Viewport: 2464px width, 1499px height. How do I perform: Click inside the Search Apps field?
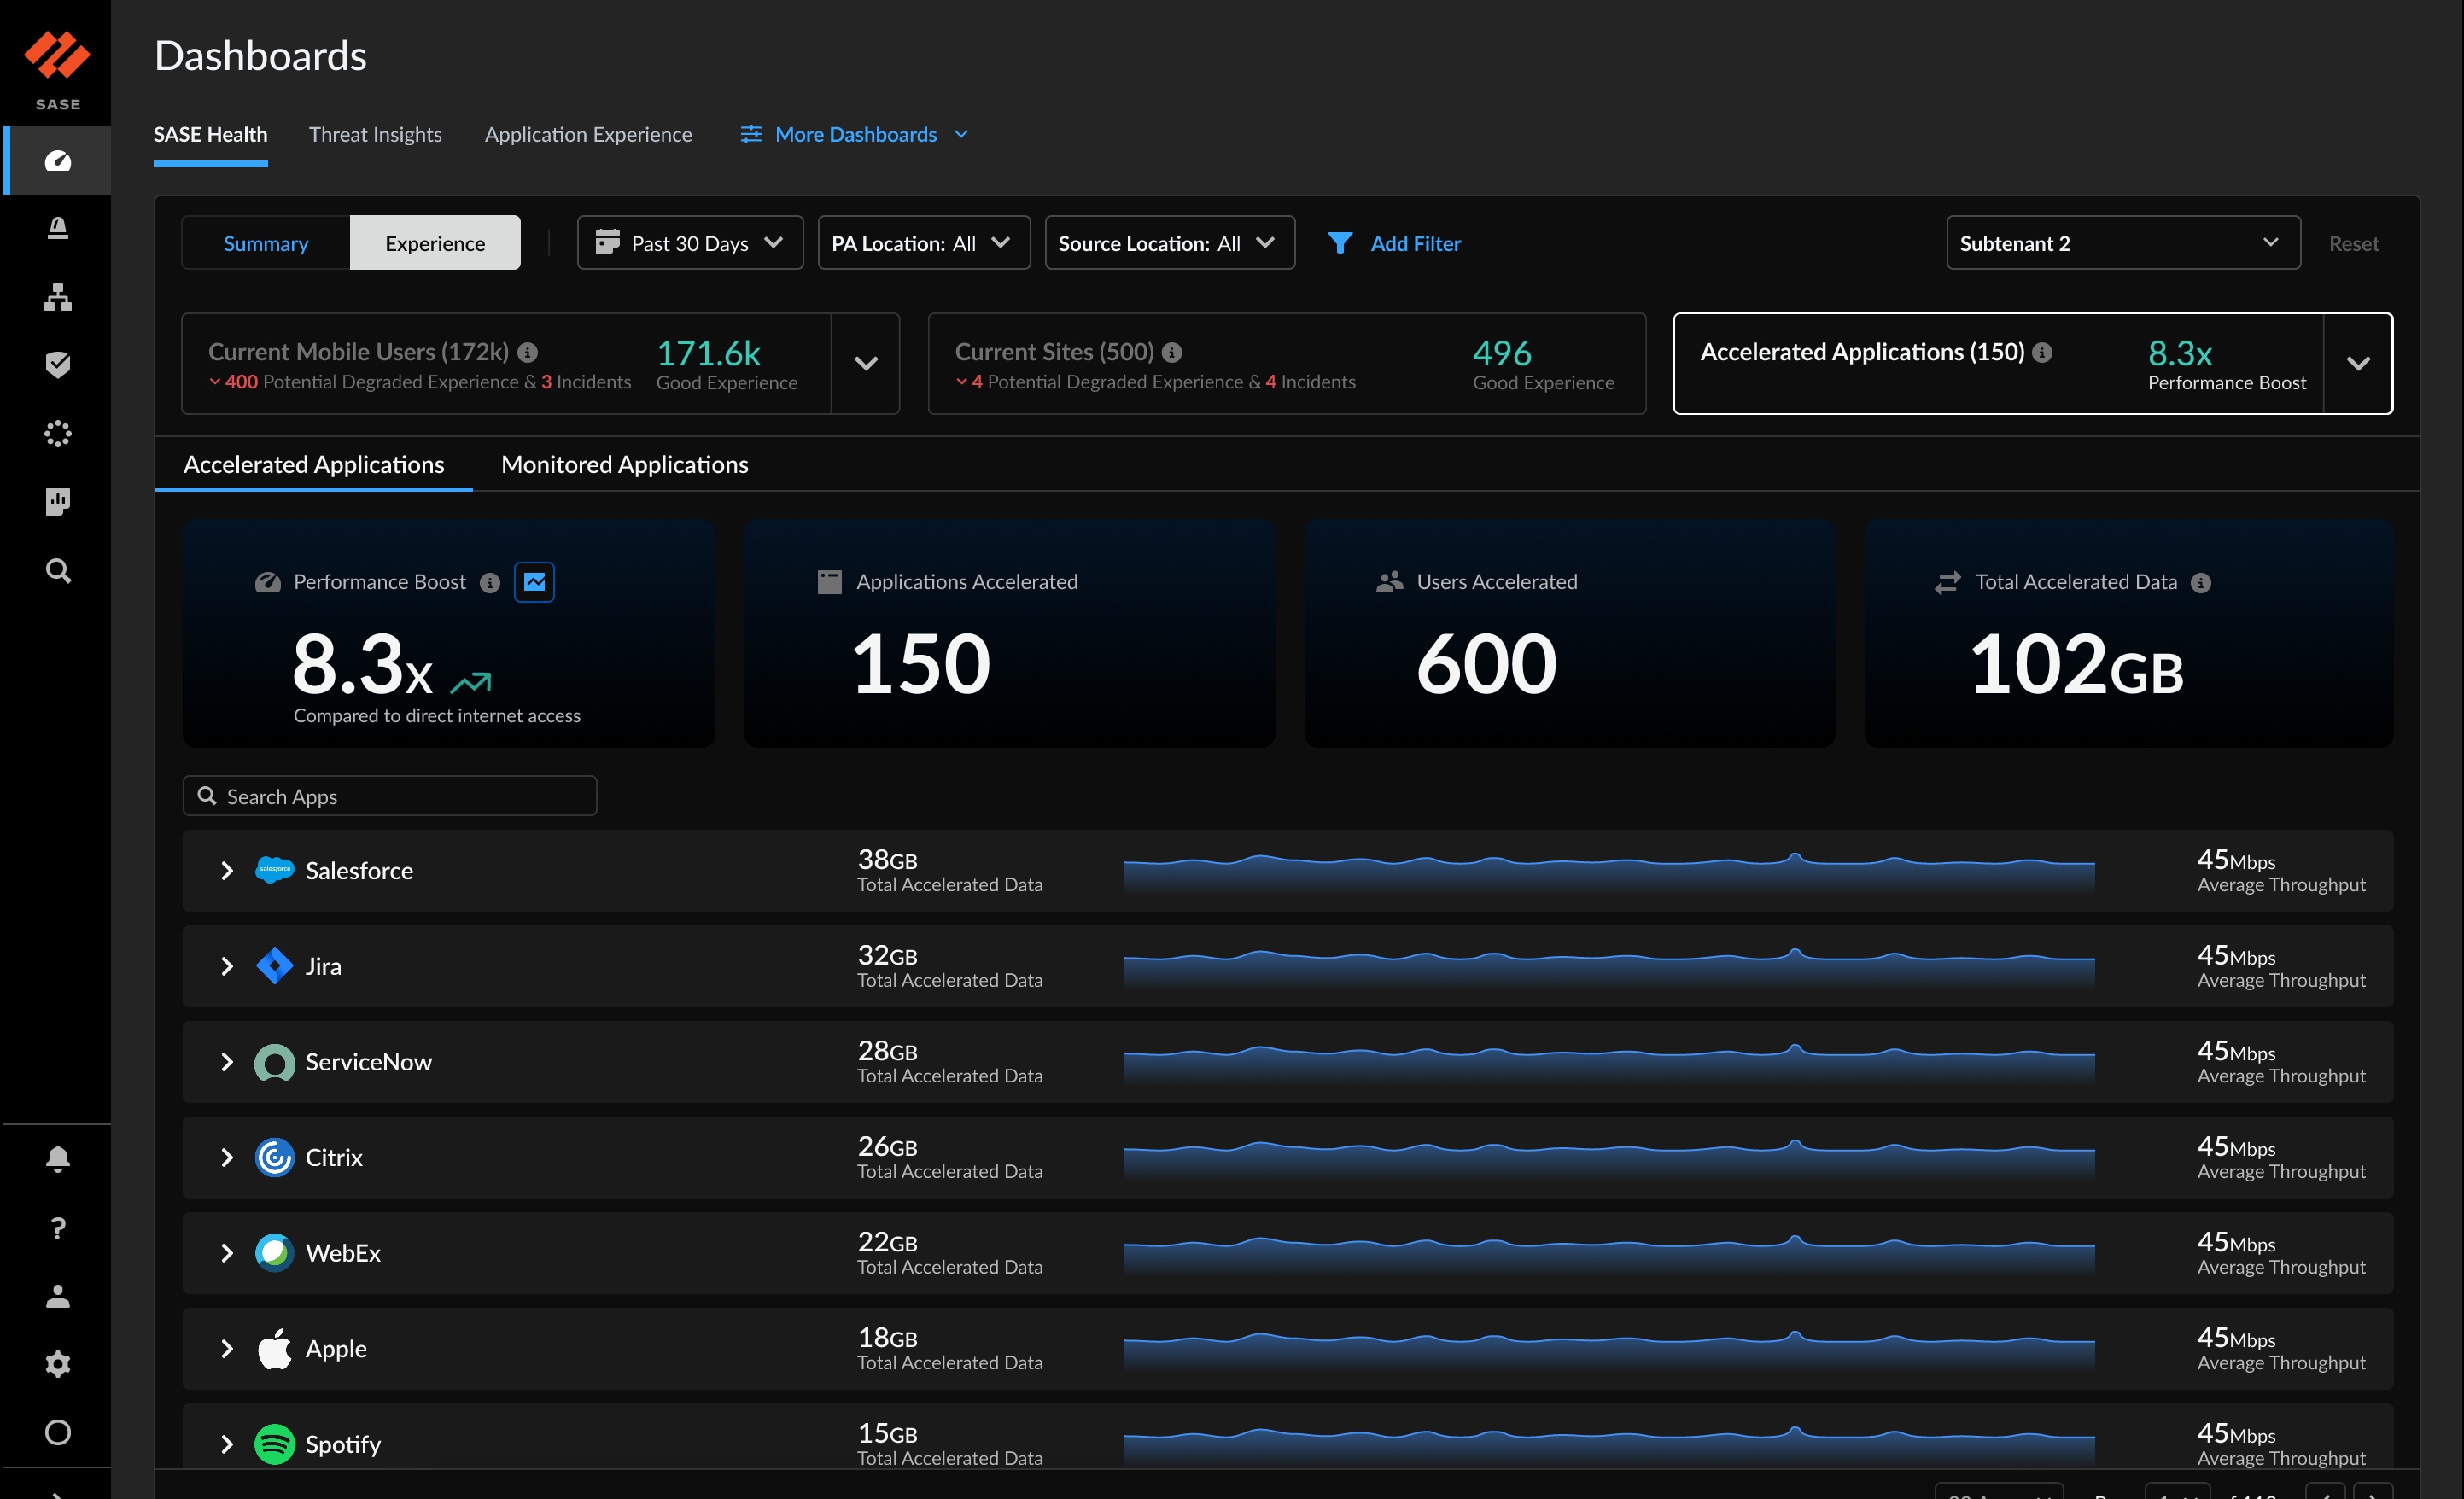(x=389, y=796)
